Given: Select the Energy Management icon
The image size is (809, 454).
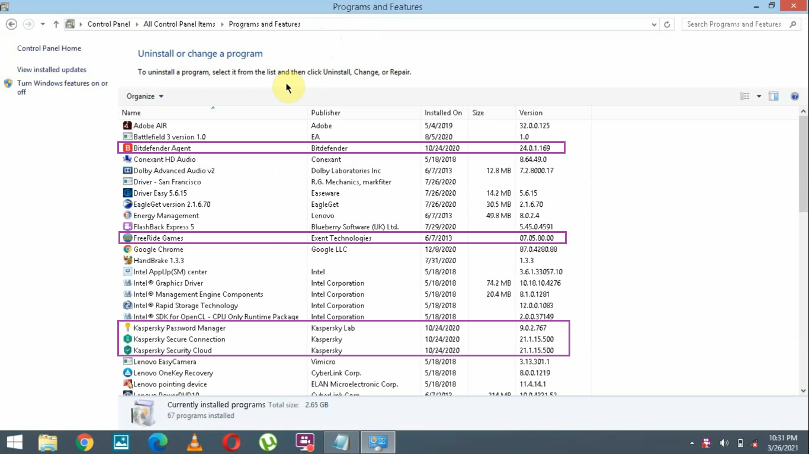Looking at the screenshot, I should pos(127,216).
